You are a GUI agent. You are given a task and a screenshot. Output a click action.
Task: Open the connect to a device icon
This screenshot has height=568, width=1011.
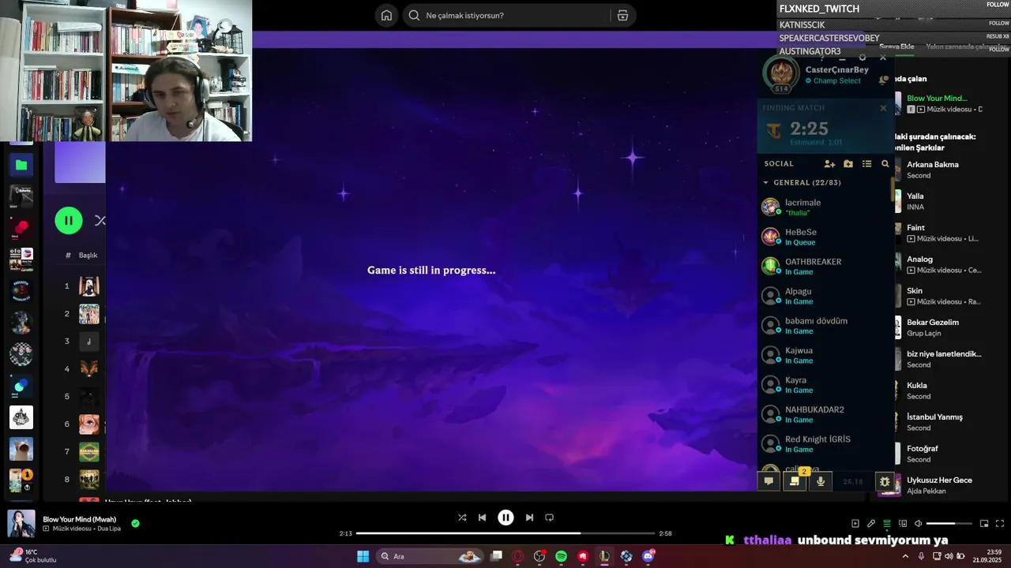(903, 523)
